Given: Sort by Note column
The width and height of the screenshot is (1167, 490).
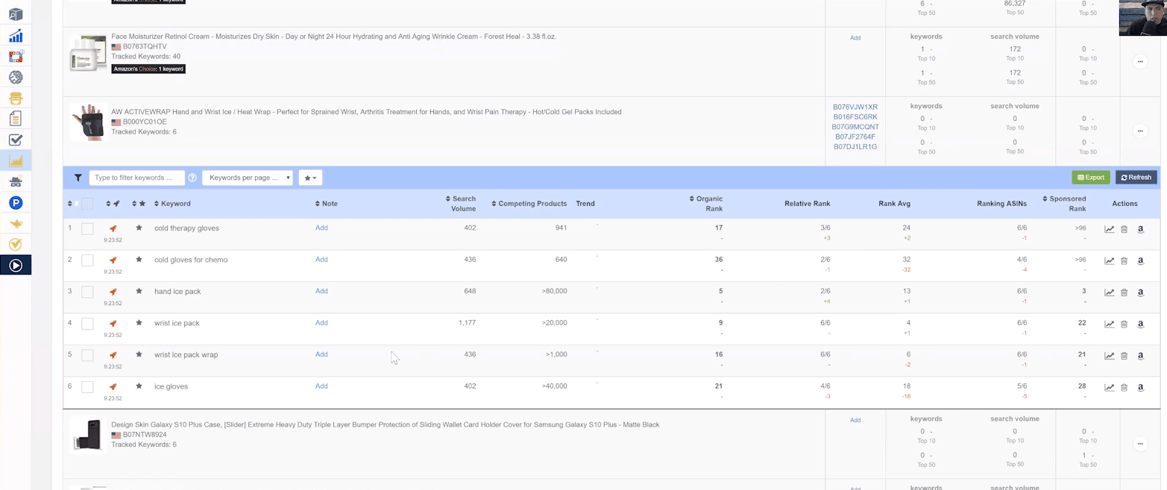Looking at the screenshot, I should coord(326,204).
